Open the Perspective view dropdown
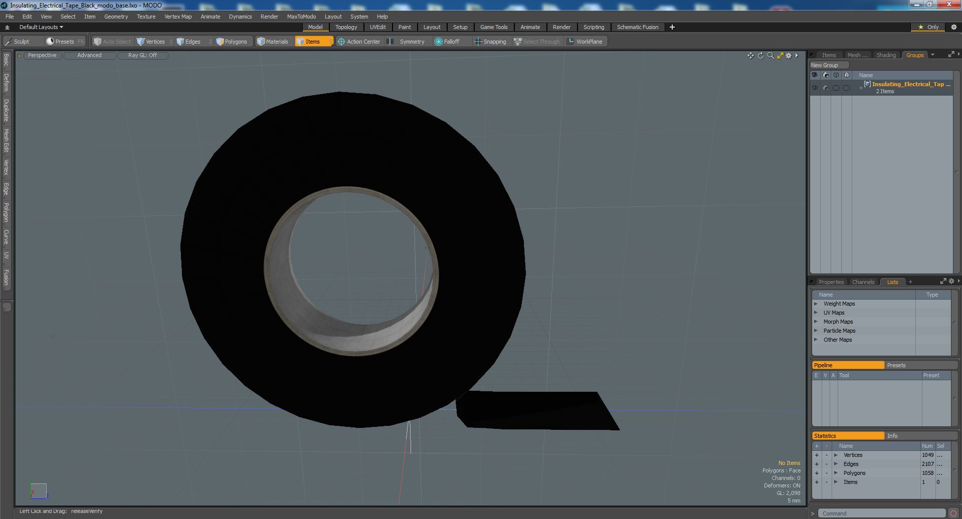 coord(42,56)
